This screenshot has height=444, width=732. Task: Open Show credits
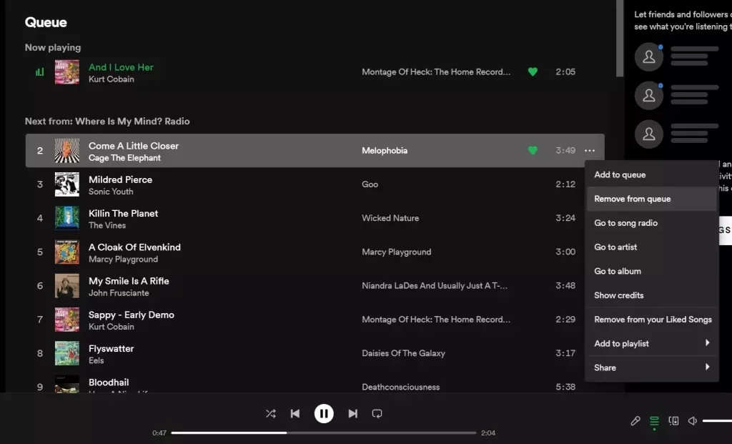(652, 295)
